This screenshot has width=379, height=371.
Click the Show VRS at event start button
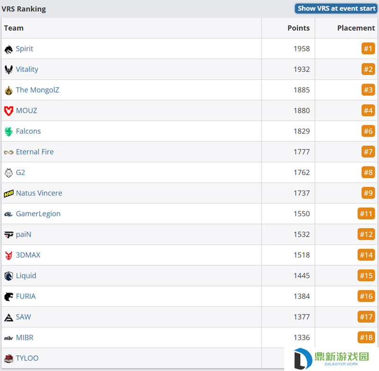click(x=336, y=9)
